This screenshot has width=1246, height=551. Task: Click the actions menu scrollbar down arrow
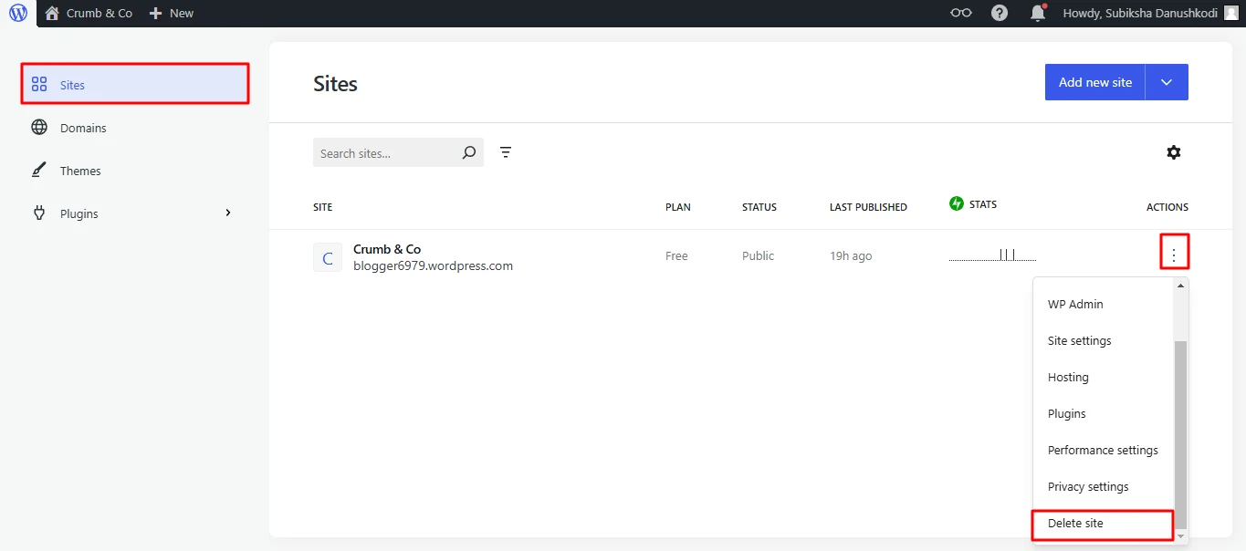point(1181,536)
